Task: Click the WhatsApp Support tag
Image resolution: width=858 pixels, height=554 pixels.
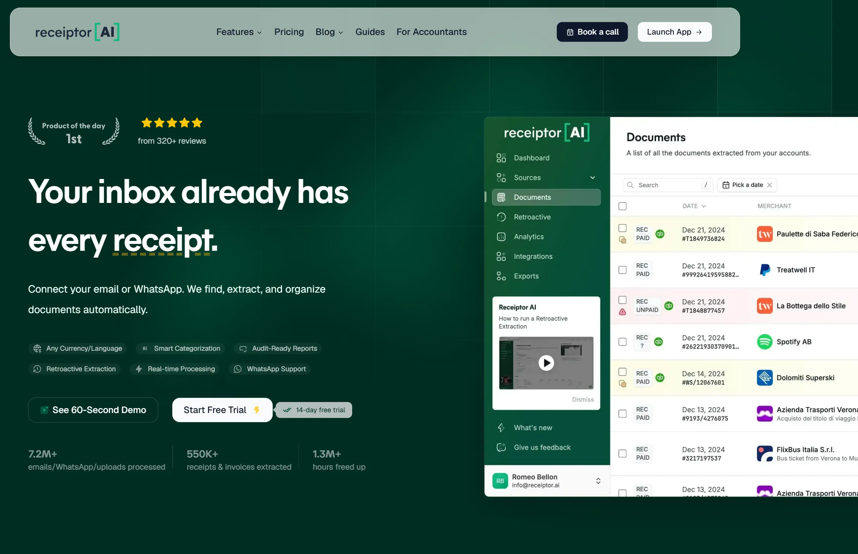Action: pos(270,369)
